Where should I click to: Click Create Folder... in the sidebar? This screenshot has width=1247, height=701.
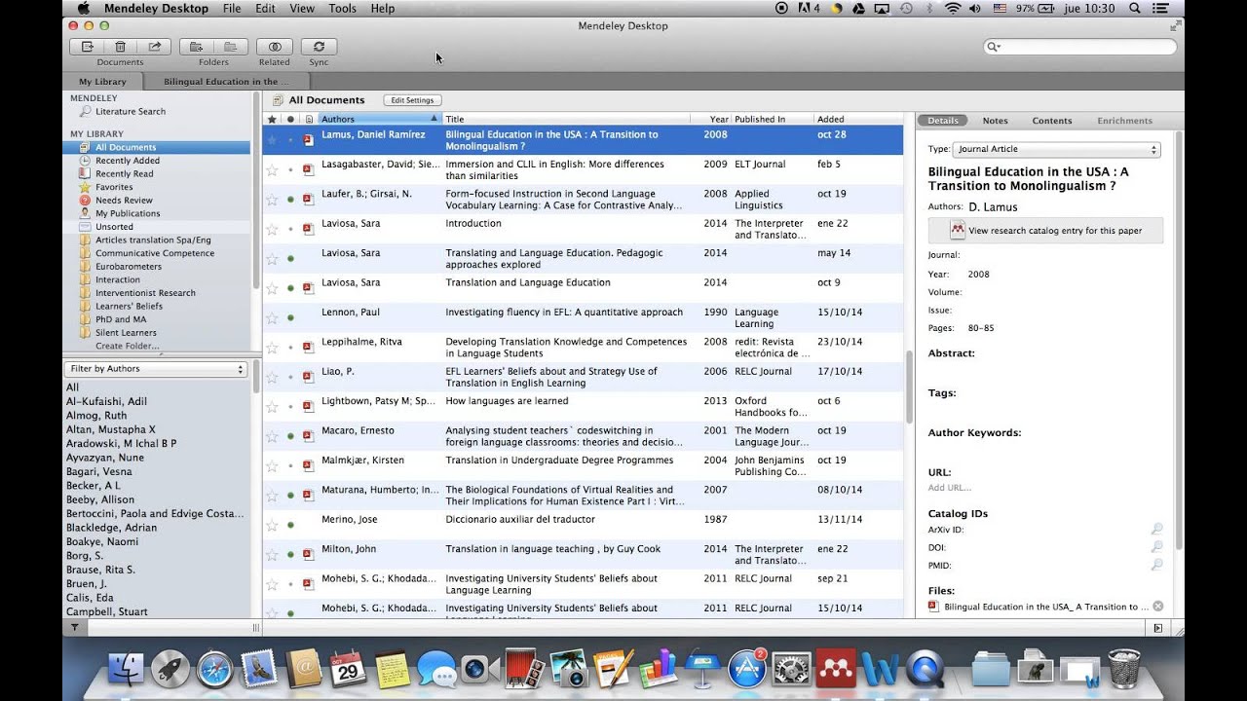pyautogui.click(x=128, y=346)
